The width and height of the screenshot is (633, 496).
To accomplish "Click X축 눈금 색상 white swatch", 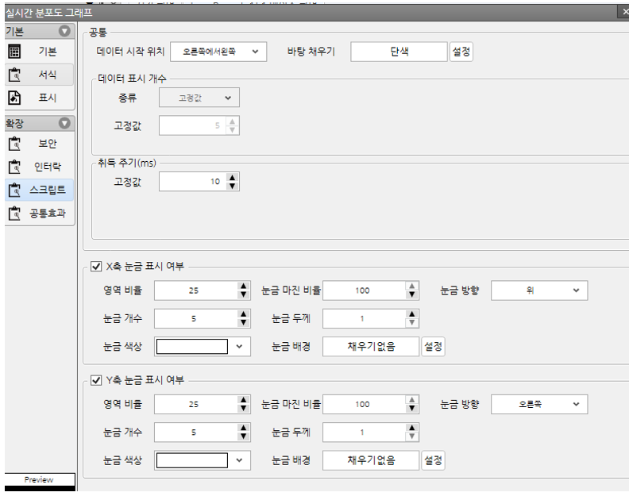I will 192,346.
